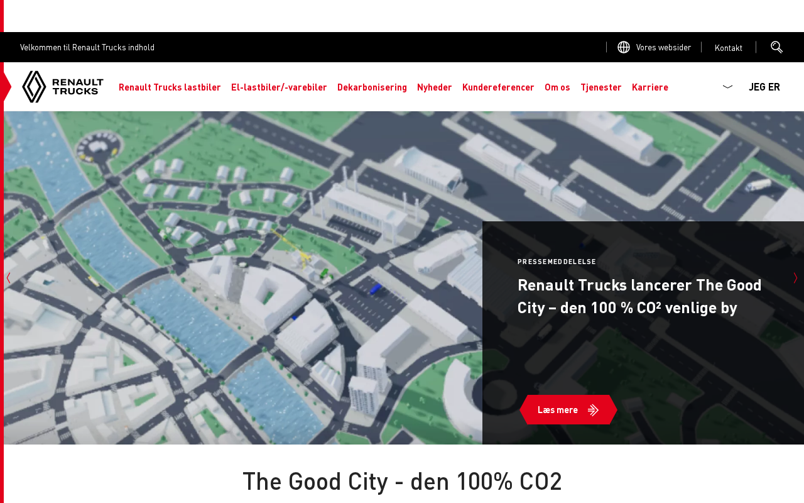Open El-lastbiler/-varebiler menu

[279, 87]
